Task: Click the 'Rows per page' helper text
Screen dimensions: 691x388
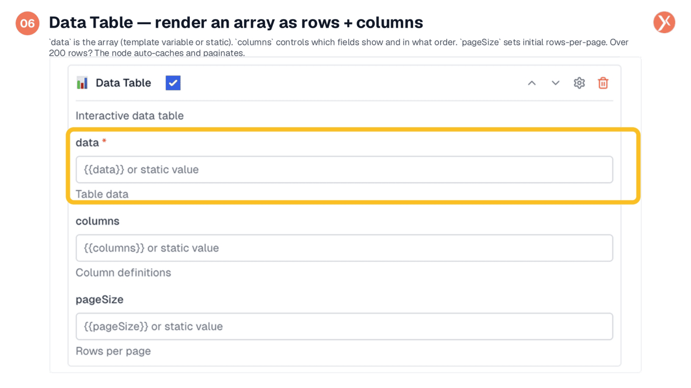Action: [x=113, y=351]
